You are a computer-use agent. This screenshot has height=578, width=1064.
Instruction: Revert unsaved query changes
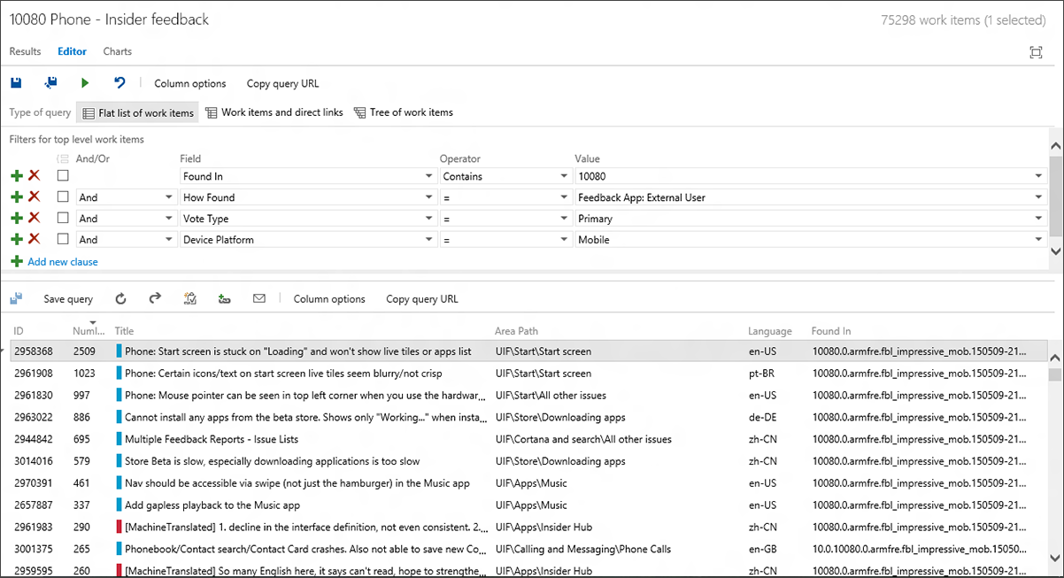[x=120, y=82]
